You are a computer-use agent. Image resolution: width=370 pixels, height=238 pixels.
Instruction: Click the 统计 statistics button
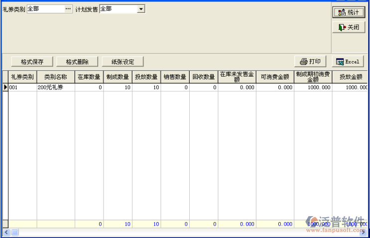tap(349, 12)
